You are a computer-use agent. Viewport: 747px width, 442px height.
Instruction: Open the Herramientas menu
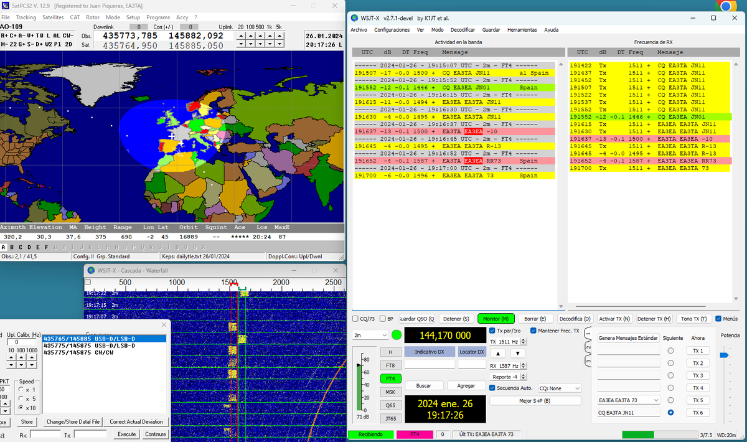pyautogui.click(x=523, y=29)
